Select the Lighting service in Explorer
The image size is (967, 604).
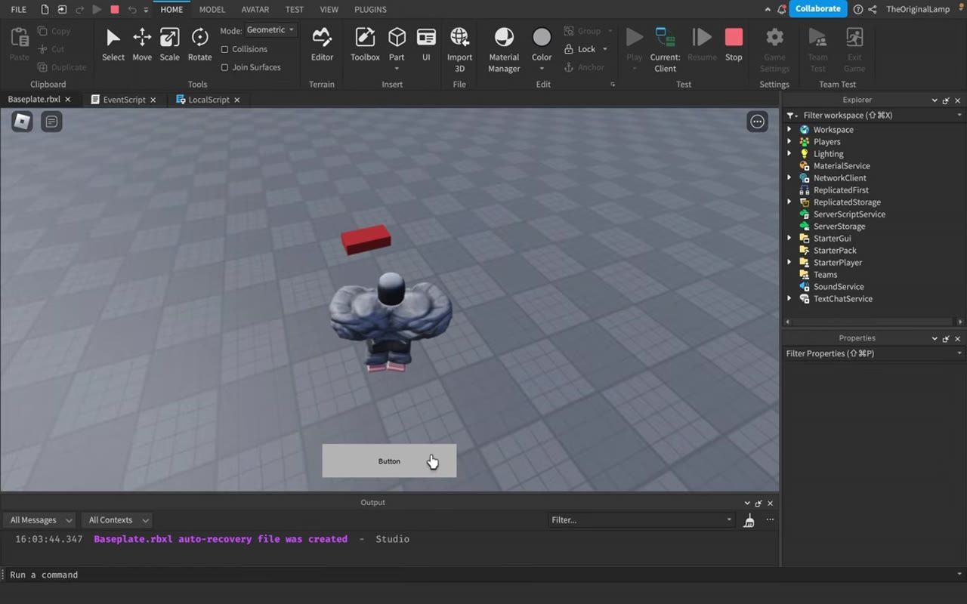coord(828,154)
